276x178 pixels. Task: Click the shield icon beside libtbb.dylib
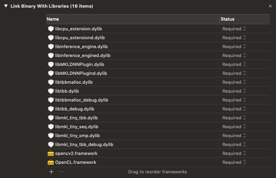[x=51, y=91]
